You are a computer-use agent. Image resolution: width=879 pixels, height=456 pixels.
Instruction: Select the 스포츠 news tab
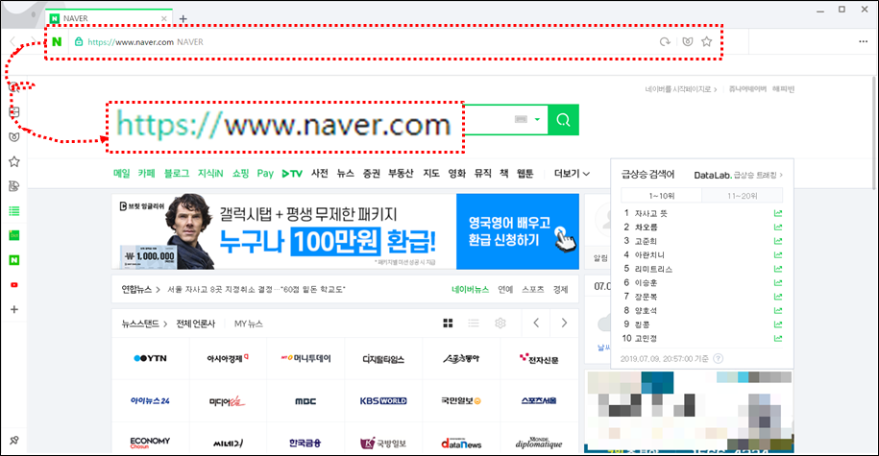pos(532,290)
